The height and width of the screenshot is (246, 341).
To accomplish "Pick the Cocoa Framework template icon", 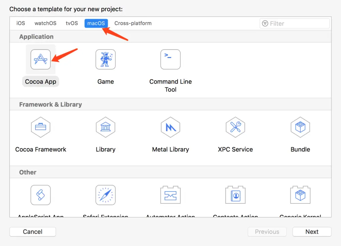I will click(x=41, y=127).
